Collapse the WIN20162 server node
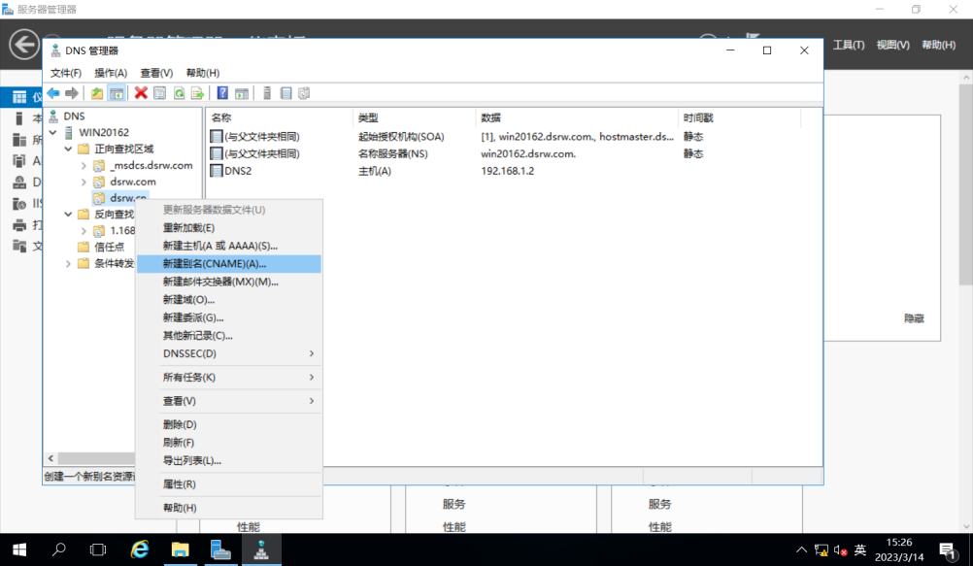 [53, 132]
